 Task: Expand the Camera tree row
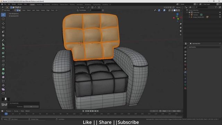click(189, 15)
